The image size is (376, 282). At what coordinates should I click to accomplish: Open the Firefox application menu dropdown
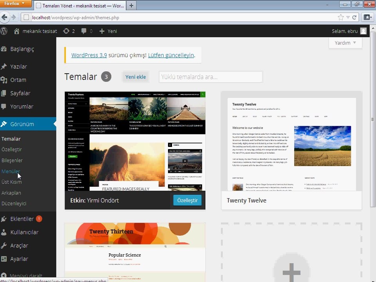(x=16, y=4)
